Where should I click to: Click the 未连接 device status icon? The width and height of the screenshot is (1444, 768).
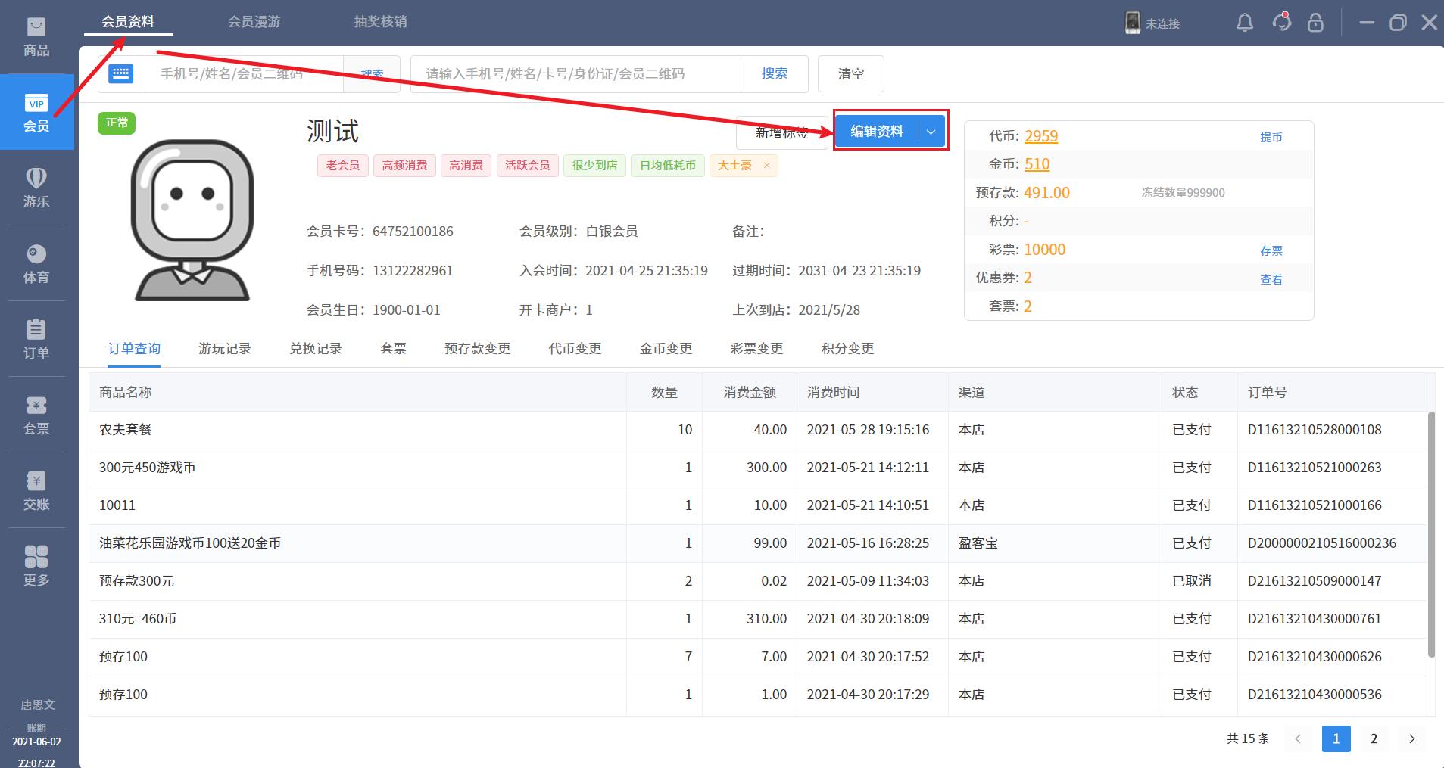point(1133,23)
